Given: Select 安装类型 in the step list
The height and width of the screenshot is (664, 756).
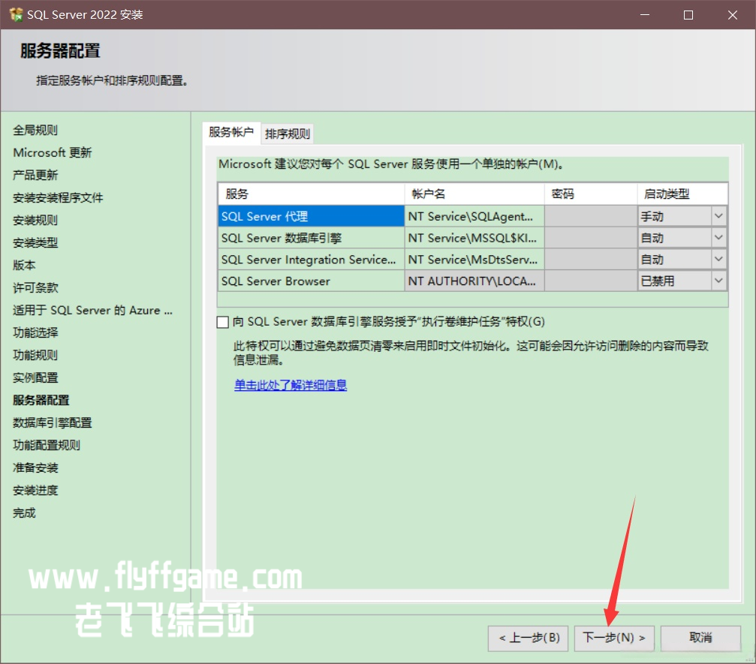Looking at the screenshot, I should [x=35, y=242].
